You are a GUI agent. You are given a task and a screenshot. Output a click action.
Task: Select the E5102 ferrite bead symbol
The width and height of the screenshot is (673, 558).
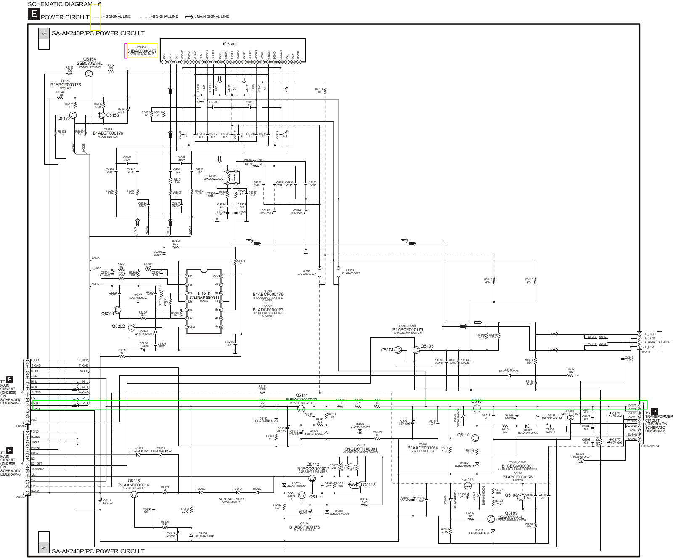tap(360, 432)
